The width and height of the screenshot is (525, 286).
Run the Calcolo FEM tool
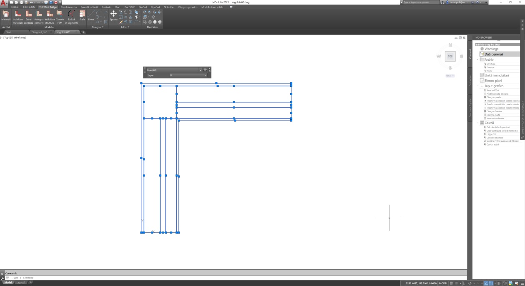tap(60, 17)
